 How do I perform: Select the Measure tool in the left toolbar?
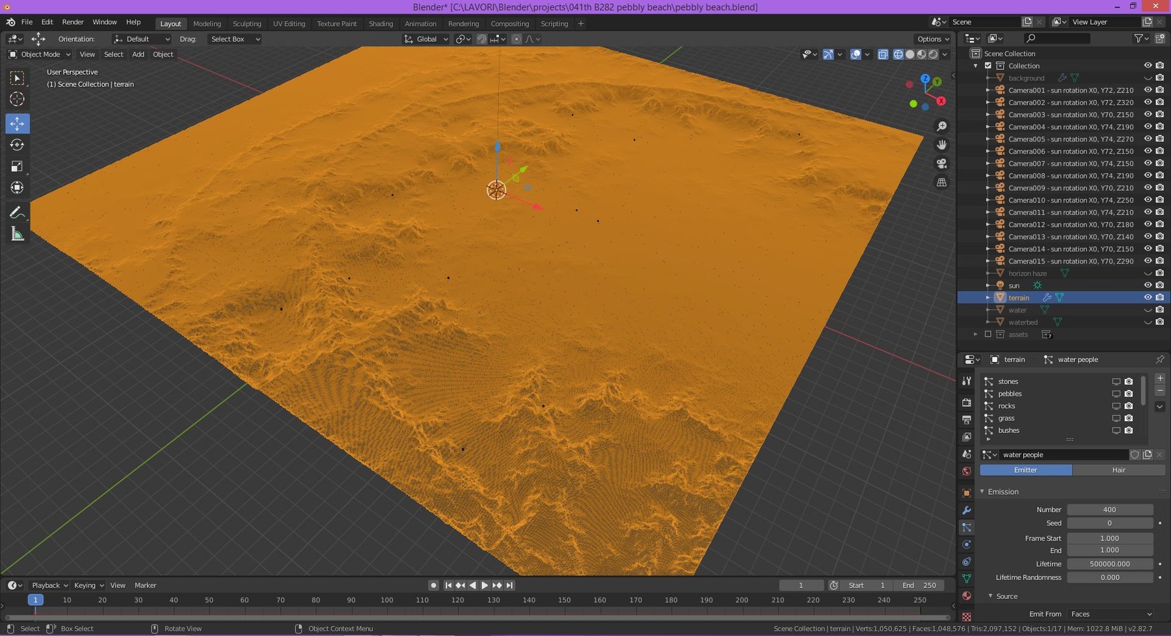point(18,233)
